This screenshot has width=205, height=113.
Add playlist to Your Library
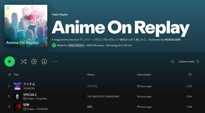click(x=34, y=61)
